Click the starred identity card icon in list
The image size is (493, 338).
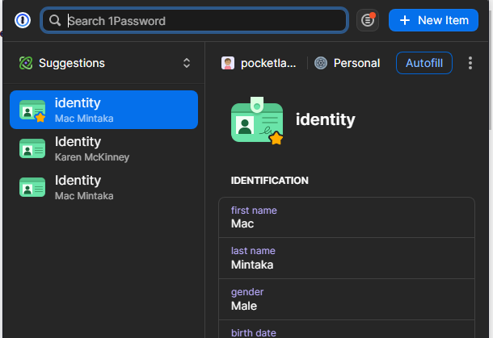point(32,111)
